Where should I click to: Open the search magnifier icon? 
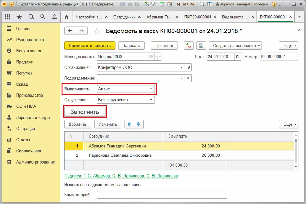[x=43, y=17]
